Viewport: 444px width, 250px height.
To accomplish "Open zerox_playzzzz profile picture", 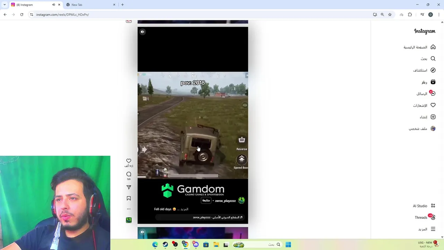I will [x=241, y=200].
